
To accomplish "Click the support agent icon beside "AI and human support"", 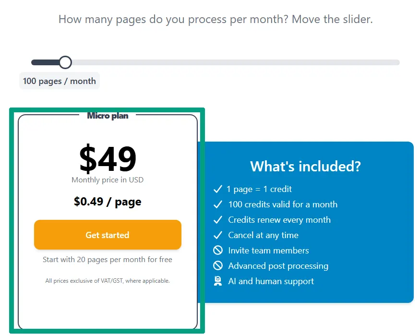I will pyautogui.click(x=218, y=281).
